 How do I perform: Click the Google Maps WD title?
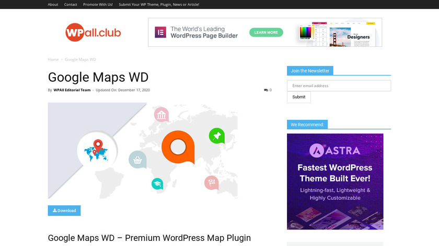pyautogui.click(x=98, y=77)
